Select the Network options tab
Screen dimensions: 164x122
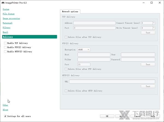[x=70, y=11]
